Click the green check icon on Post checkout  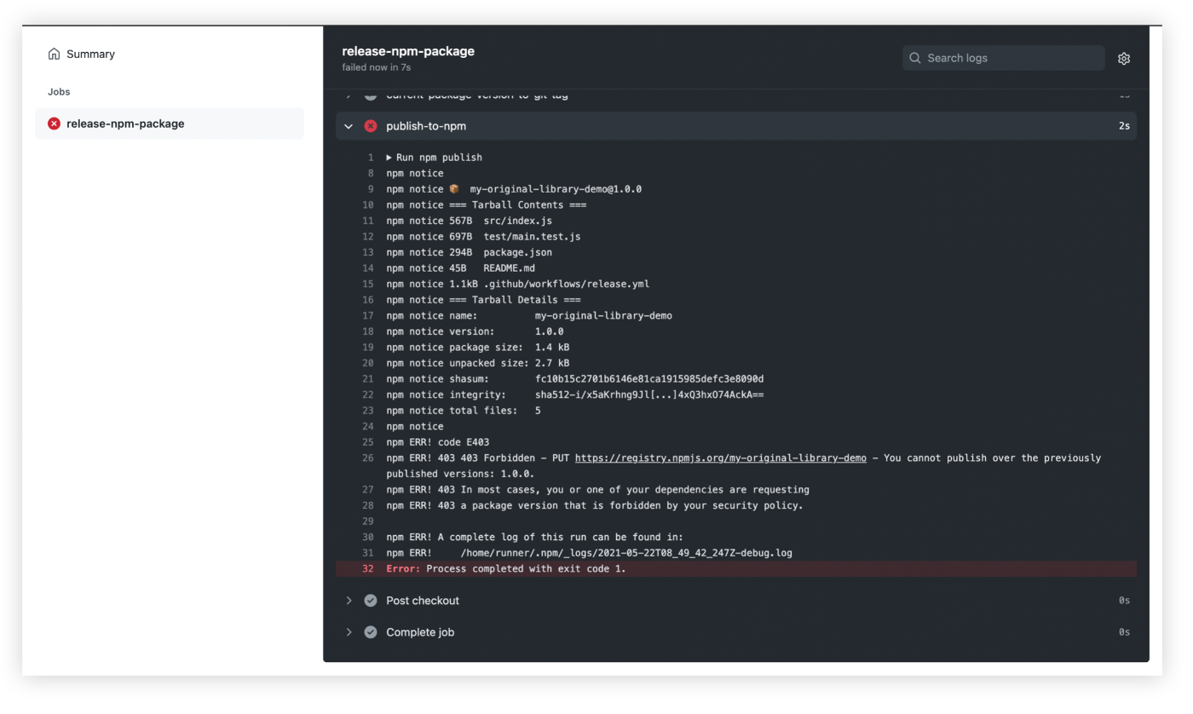[x=370, y=600]
